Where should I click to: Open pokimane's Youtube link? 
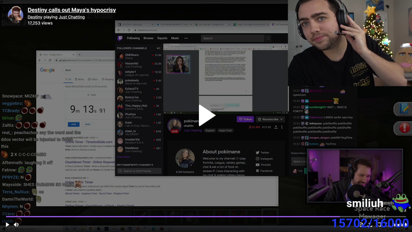[x=263, y=165]
